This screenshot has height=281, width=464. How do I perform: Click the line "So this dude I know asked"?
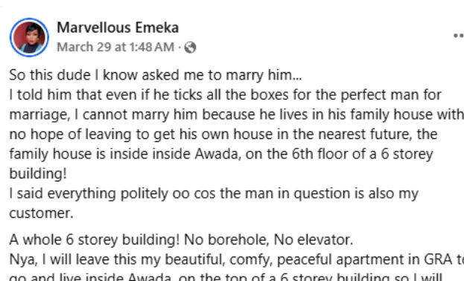click(x=156, y=75)
